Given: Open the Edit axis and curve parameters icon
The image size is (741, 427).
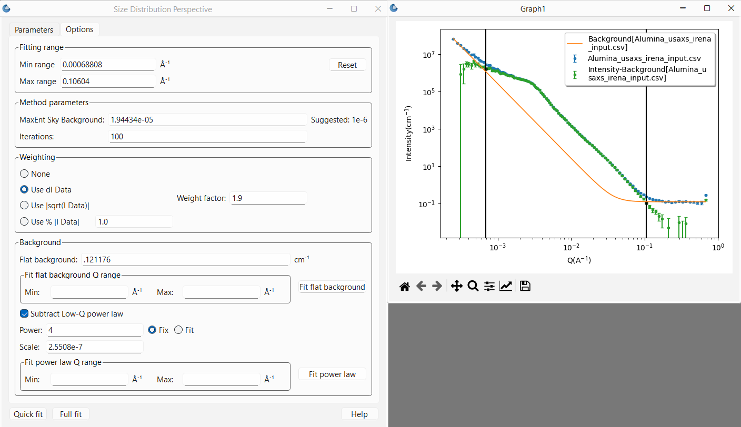Looking at the screenshot, I should coord(506,286).
